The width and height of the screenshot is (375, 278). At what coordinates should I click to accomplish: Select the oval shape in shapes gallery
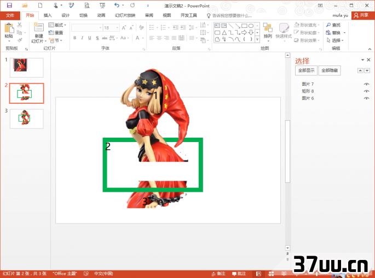[251, 26]
